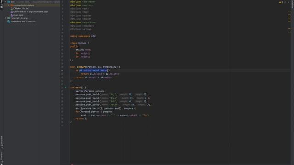
Task: Open Generate all N digit numbers.cpp file
Action: (x=31, y=12)
